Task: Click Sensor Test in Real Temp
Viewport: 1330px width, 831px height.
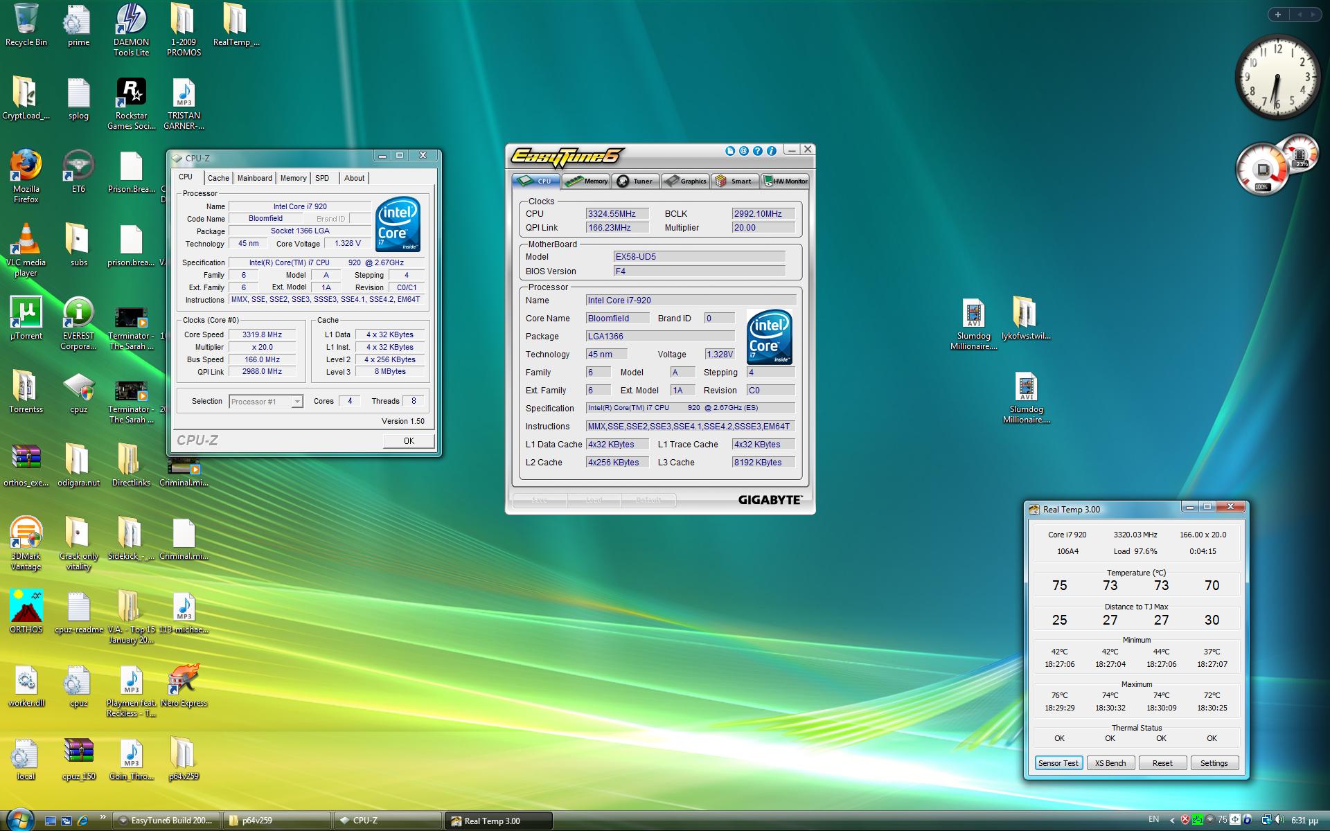Action: [1058, 763]
